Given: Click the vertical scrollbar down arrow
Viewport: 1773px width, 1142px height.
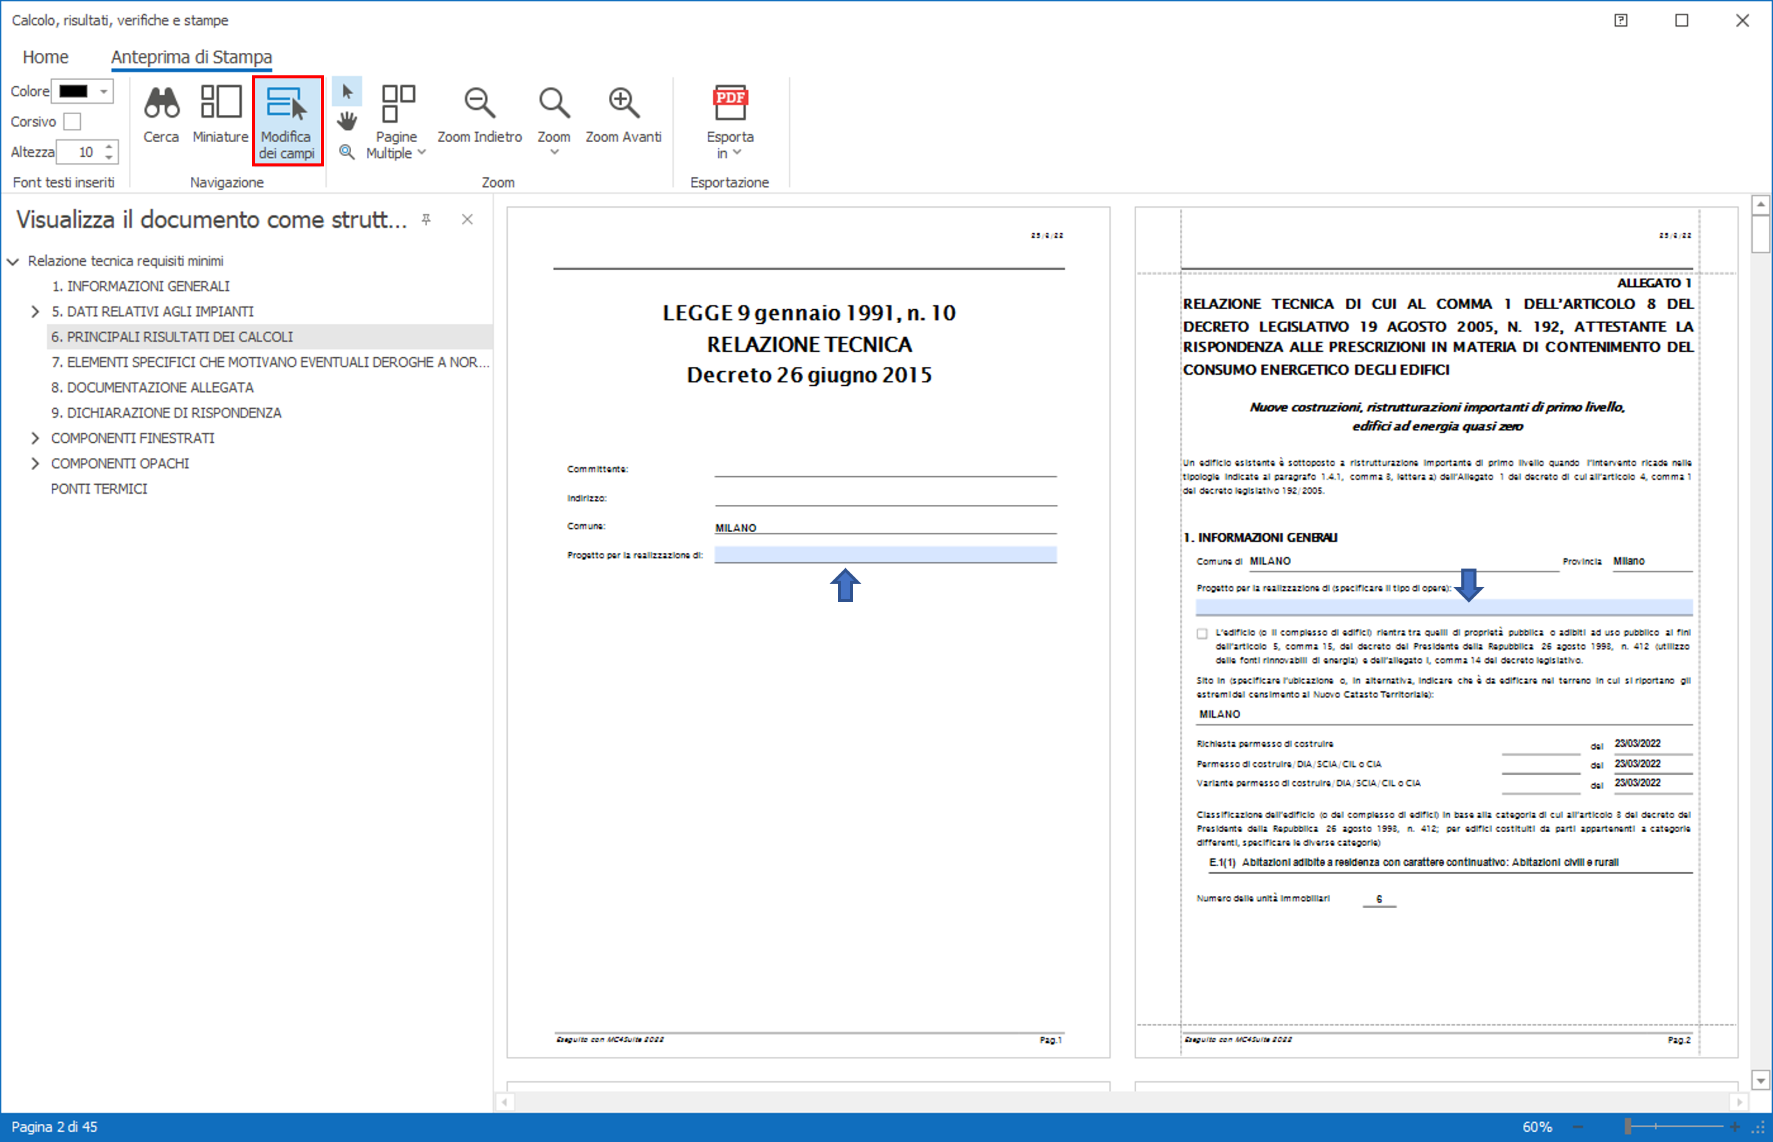Looking at the screenshot, I should point(1760,1081).
